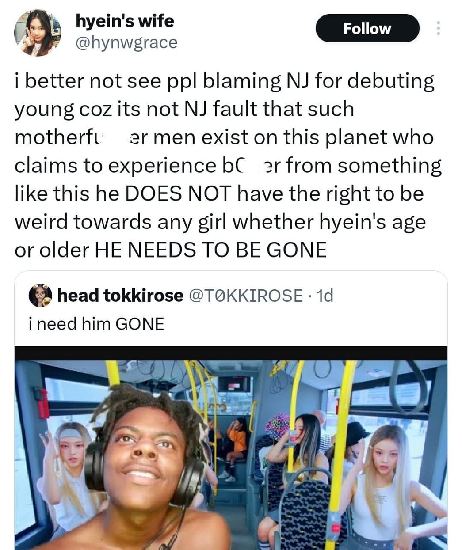Tap the vertical dots in top right corner
Image resolution: width=462 pixels, height=550 pixels.
pos(439,28)
